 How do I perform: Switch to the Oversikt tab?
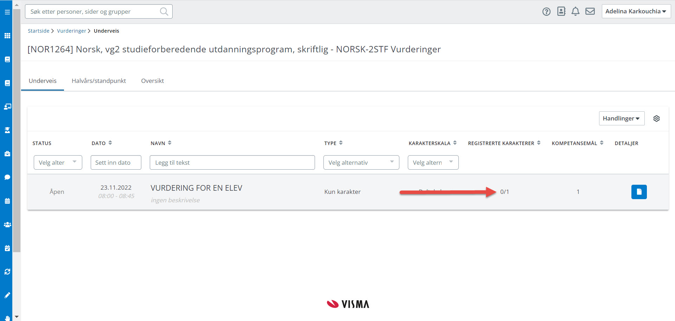(x=153, y=81)
